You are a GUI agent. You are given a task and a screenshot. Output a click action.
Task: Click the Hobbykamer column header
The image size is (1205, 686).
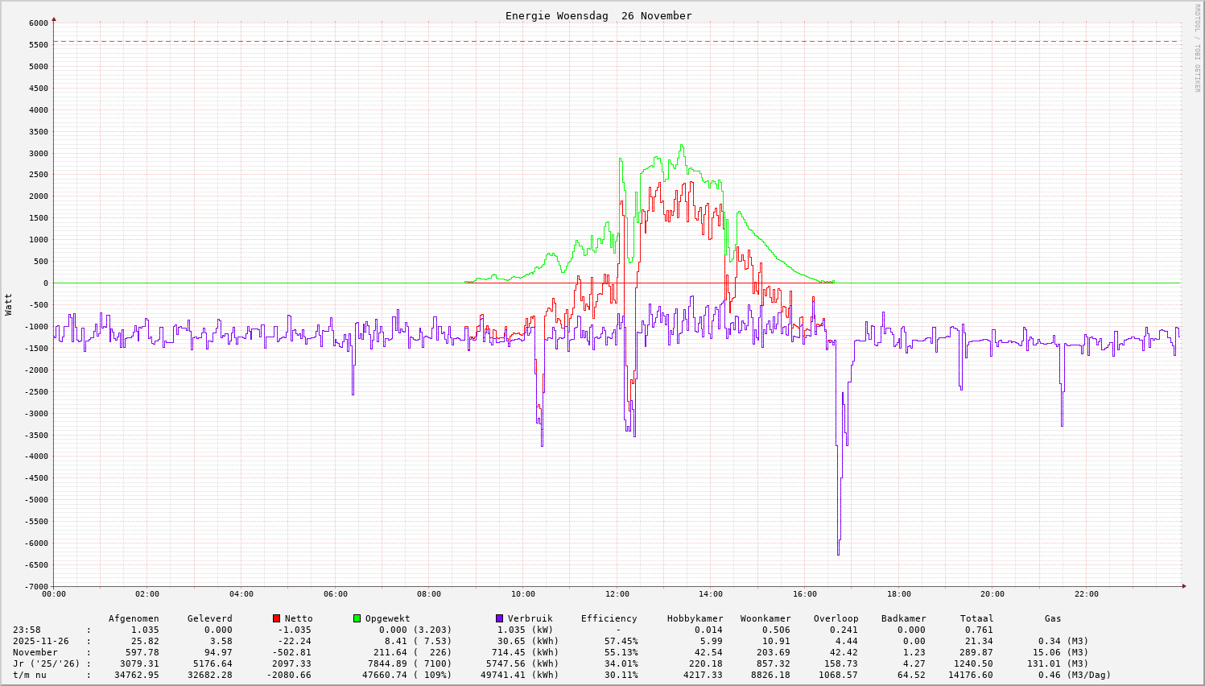point(695,618)
